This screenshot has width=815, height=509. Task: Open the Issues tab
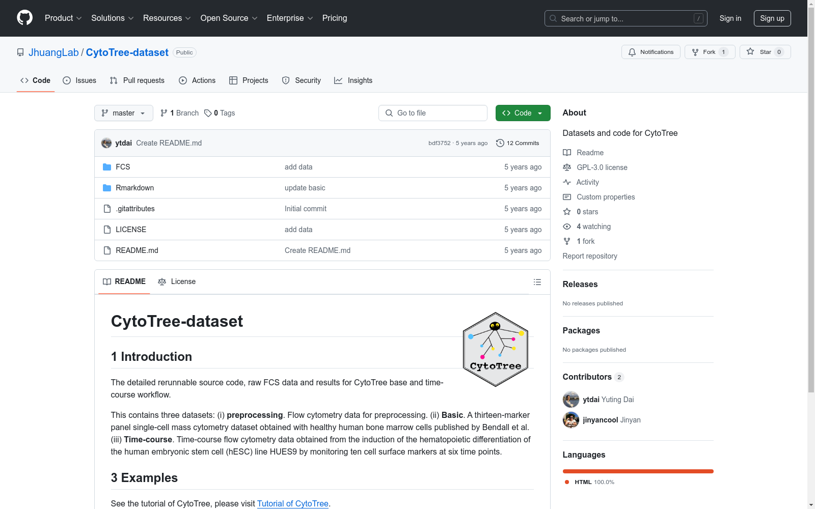click(79, 80)
